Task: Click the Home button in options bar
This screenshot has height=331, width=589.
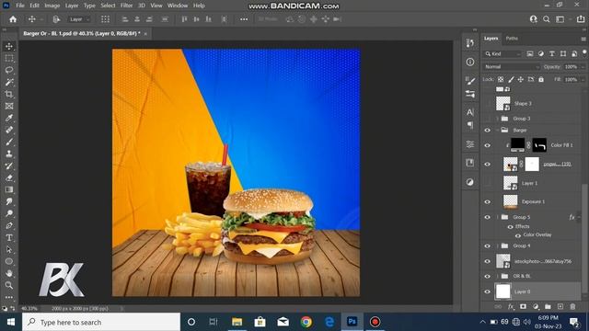Action: point(13,19)
